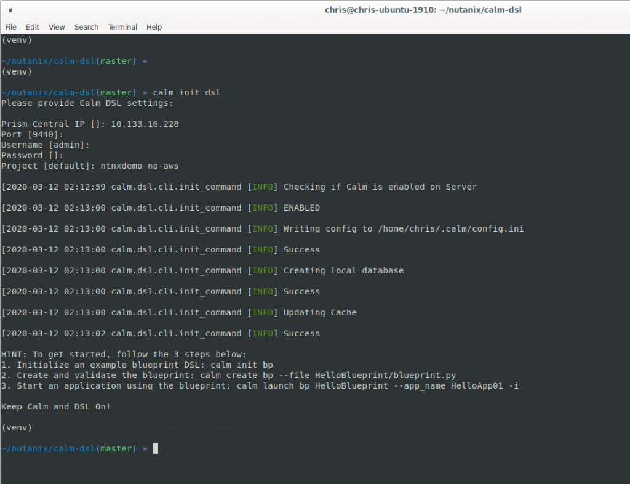
Task: Click 'Creating local database' log message
Action: pos(343,270)
